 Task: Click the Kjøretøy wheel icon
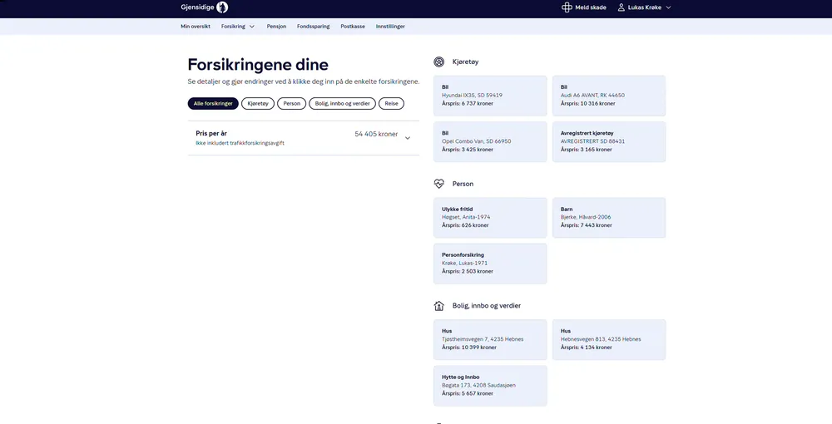[x=439, y=62]
